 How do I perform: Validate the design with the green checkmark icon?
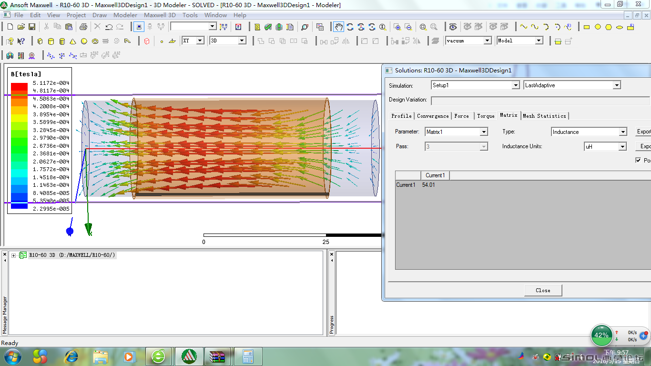click(268, 27)
